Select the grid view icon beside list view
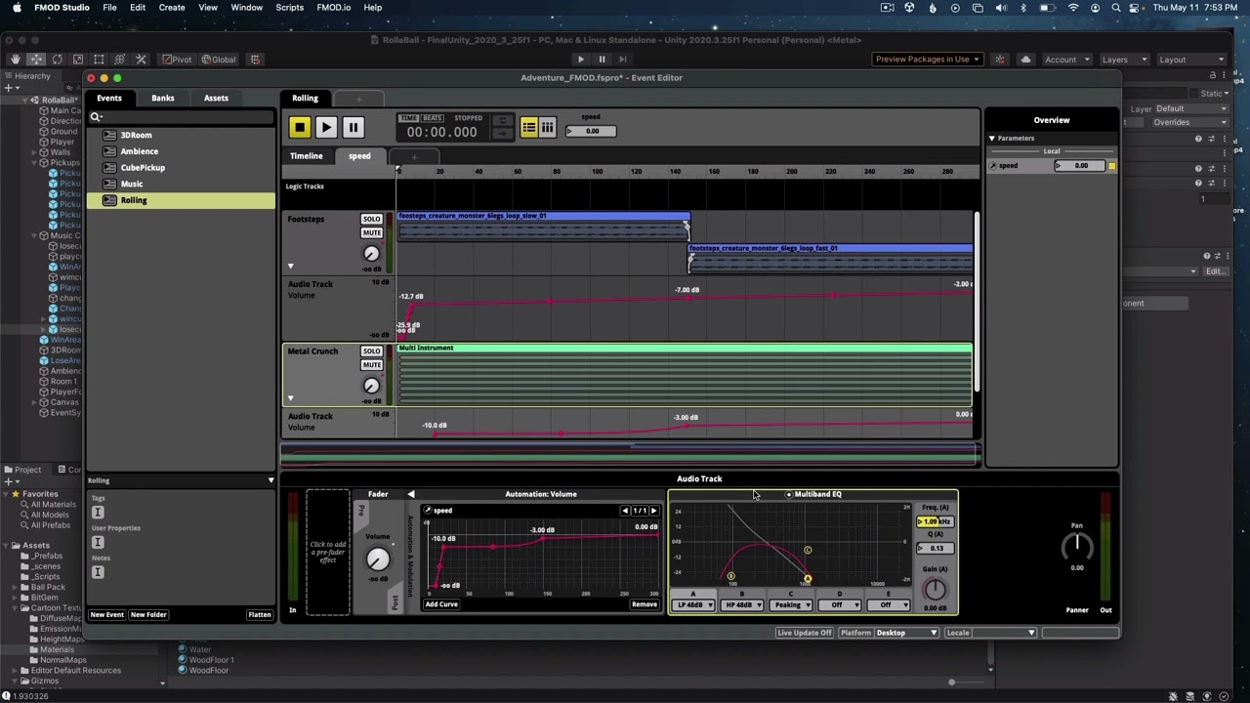Screen dimensions: 1250x703 pyautogui.click(x=547, y=128)
